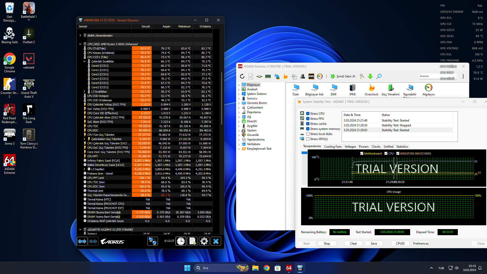
Task: Enable Stress local disks checkbox
Action: coord(308,134)
